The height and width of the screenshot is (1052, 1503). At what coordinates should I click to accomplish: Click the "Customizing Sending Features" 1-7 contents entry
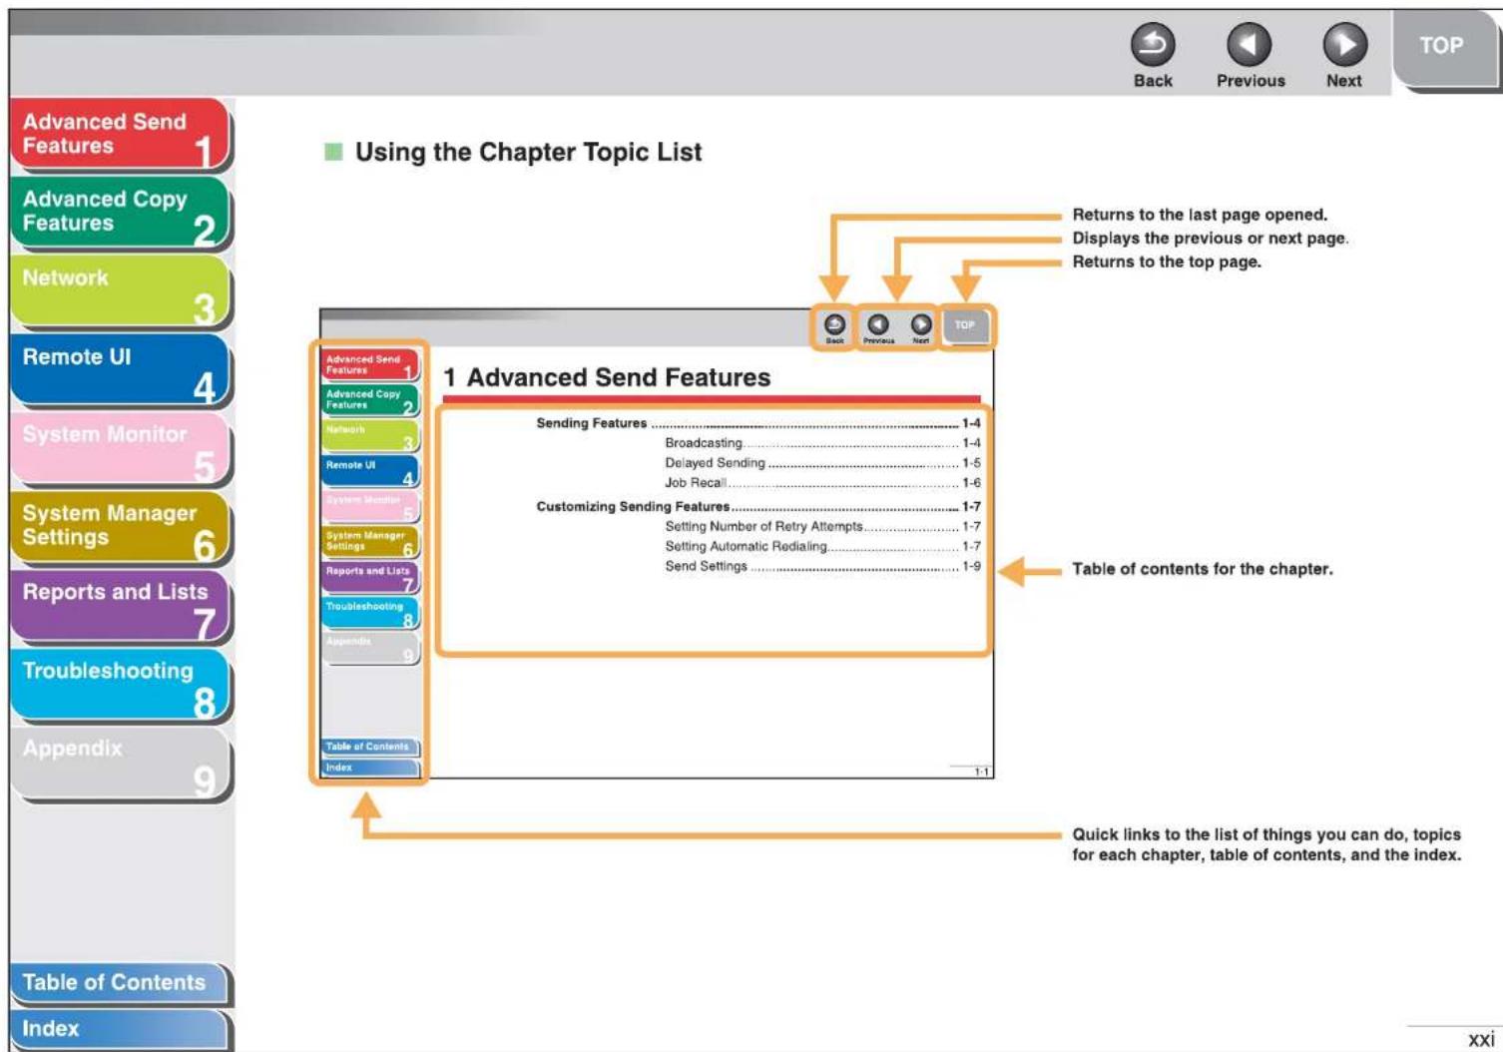(757, 507)
